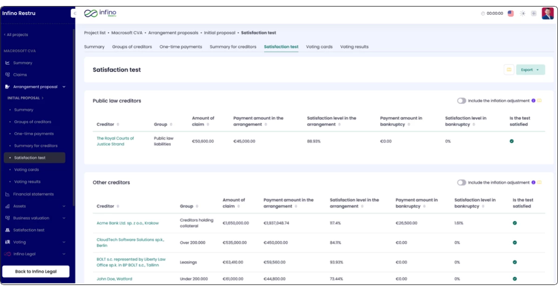Open the user profile avatar
Image resolution: width=558 pixels, height=291 pixels.
[x=547, y=13]
